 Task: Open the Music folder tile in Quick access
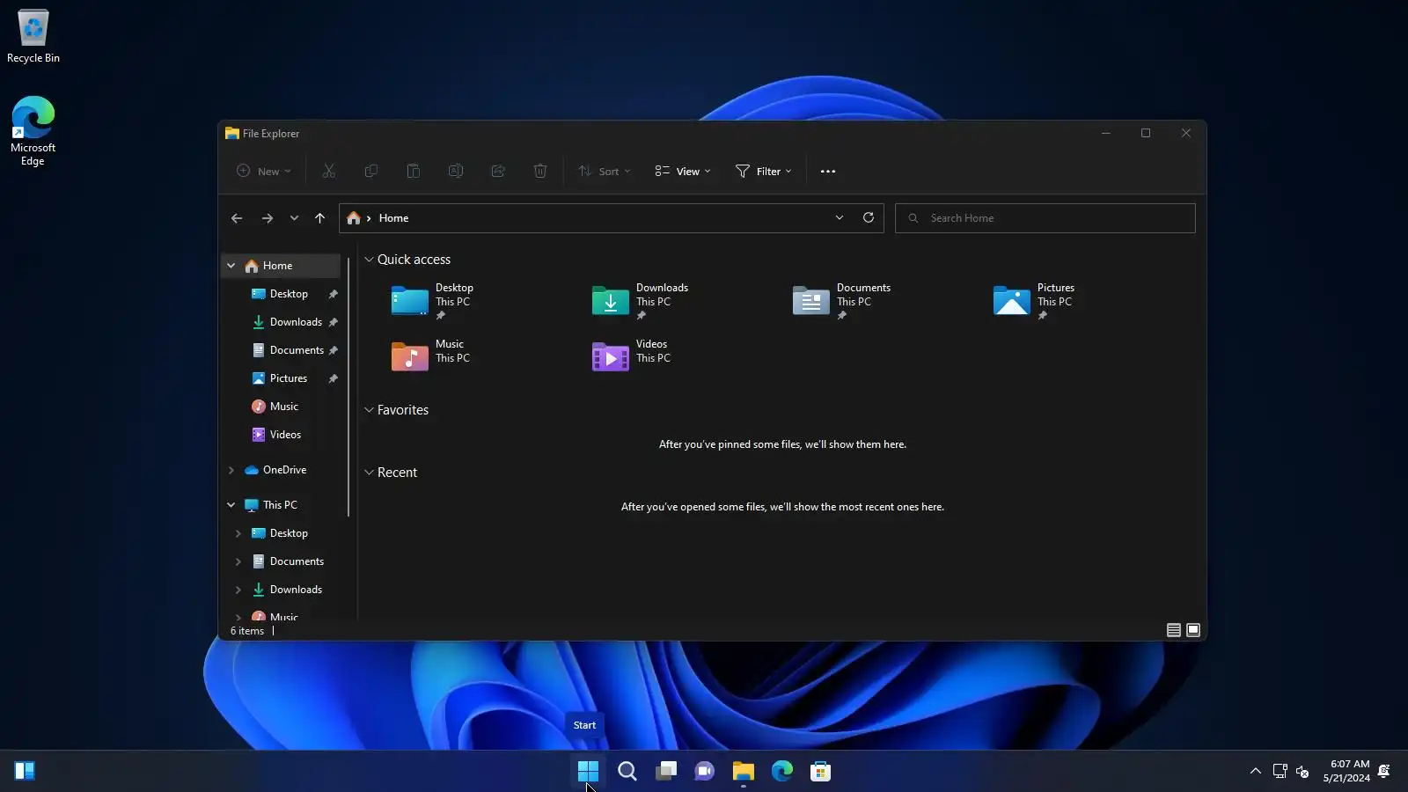(x=431, y=355)
